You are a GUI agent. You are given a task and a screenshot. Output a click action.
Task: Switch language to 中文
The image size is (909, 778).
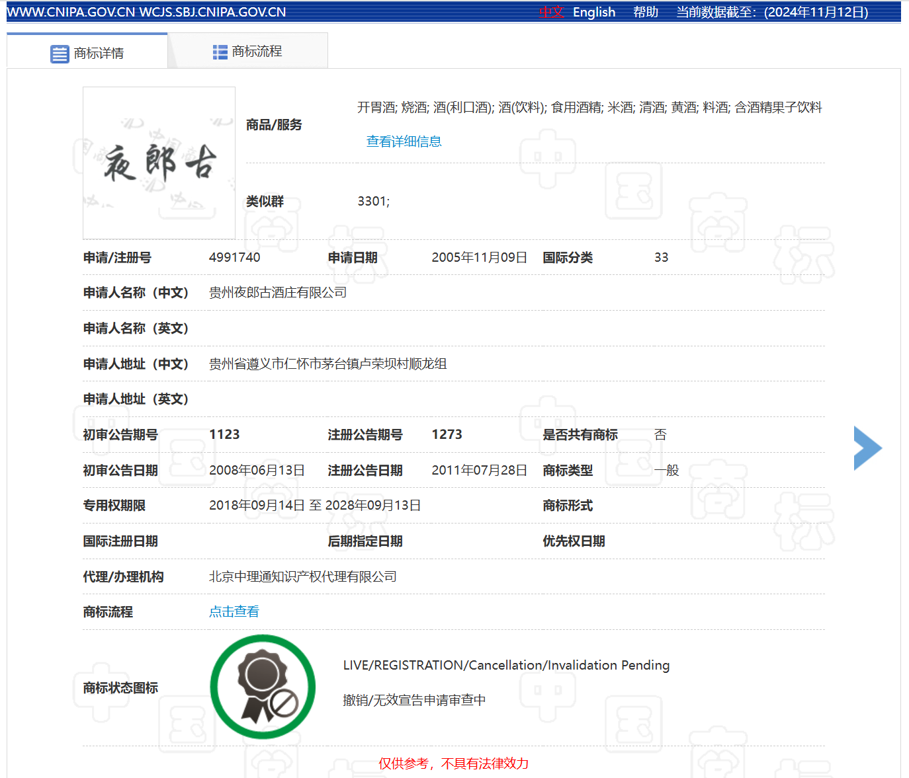550,12
